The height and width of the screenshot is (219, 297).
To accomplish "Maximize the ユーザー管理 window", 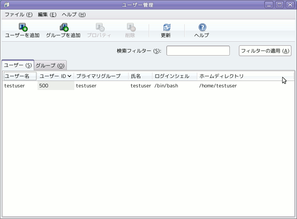I will tap(280, 5).
